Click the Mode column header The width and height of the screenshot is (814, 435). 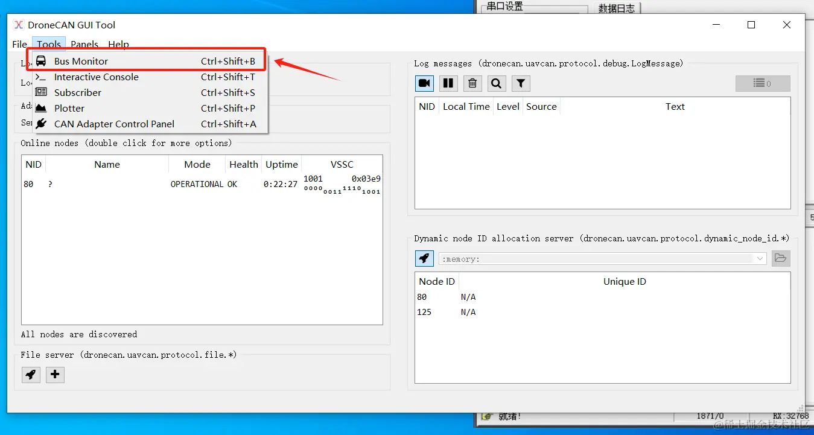coord(197,164)
